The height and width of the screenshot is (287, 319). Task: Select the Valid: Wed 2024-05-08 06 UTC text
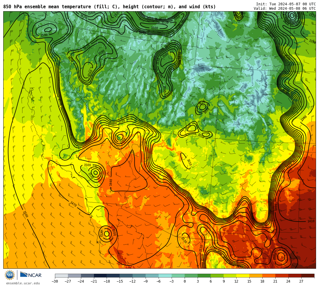point(285,8)
